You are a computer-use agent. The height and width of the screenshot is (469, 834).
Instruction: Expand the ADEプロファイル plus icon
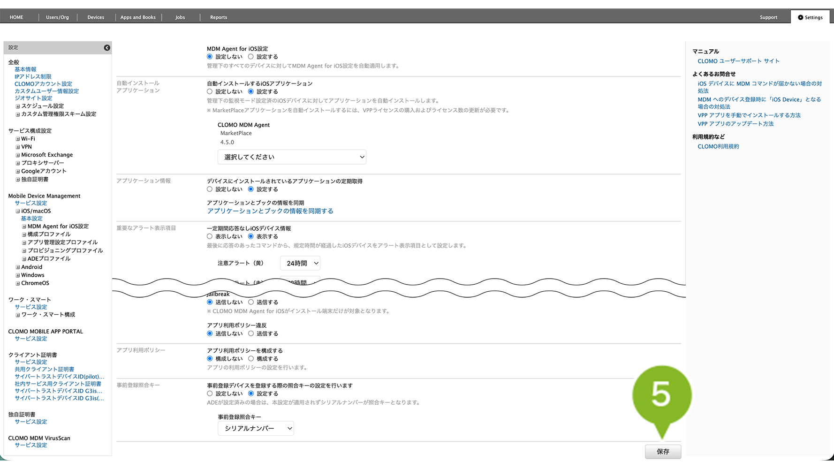pyautogui.click(x=24, y=259)
